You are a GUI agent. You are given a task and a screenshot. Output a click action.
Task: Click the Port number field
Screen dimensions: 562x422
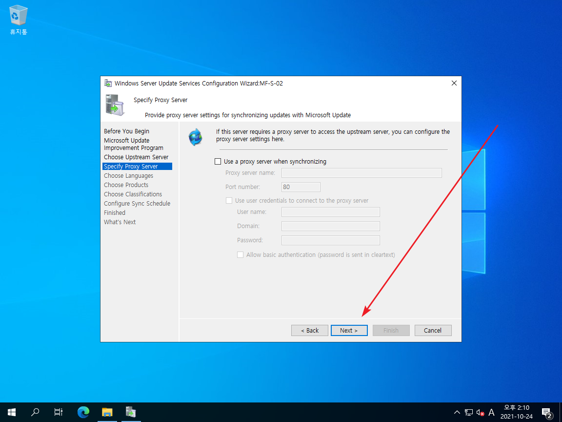click(301, 187)
